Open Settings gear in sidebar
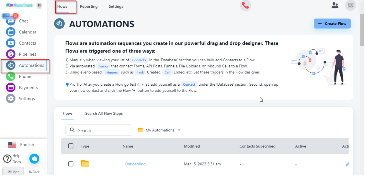The width and height of the screenshot is (365, 176). point(11,99)
